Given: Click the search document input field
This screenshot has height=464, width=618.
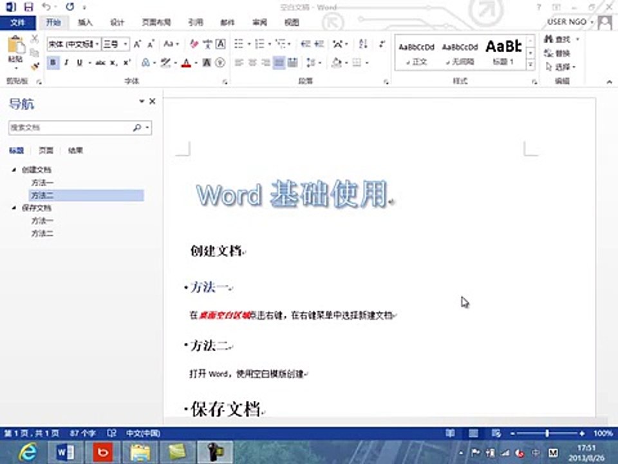Looking at the screenshot, I should coord(70,128).
